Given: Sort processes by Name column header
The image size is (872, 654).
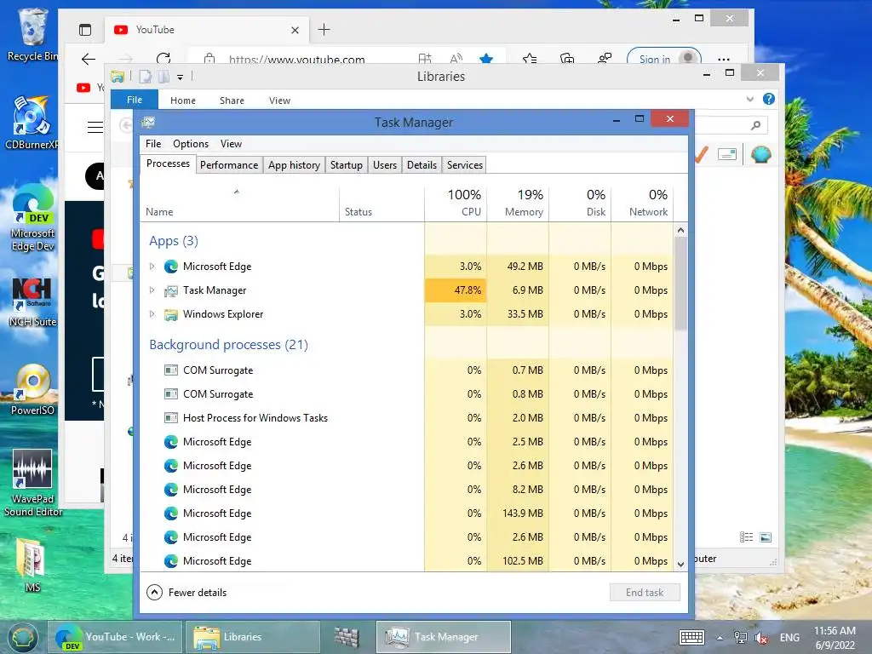Looking at the screenshot, I should tap(239, 203).
